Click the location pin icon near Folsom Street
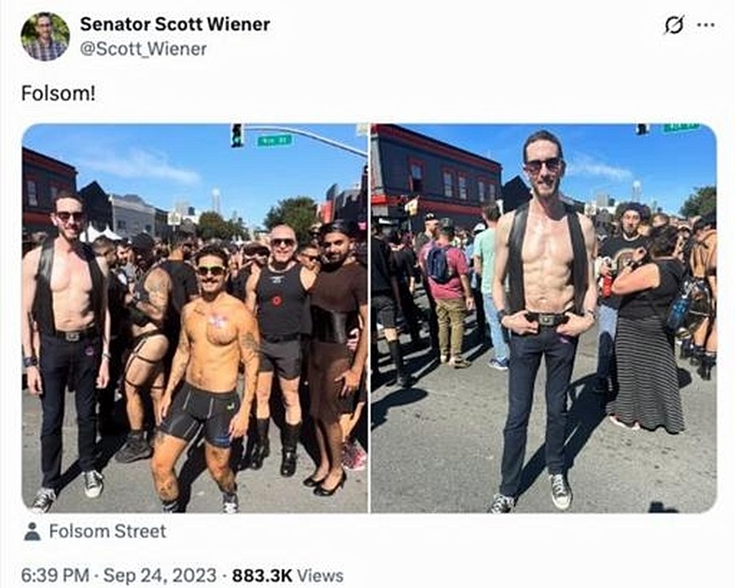Viewport: 735px width, 588px height. point(32,531)
